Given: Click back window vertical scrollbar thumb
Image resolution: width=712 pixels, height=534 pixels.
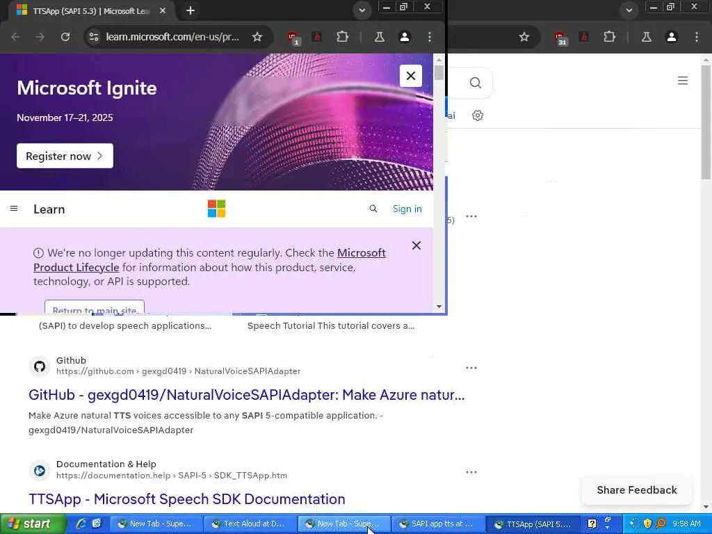Looking at the screenshot, I should click(706, 122).
